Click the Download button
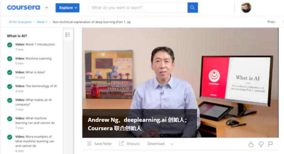Screen dimensions: 284x154 tap(156, 144)
